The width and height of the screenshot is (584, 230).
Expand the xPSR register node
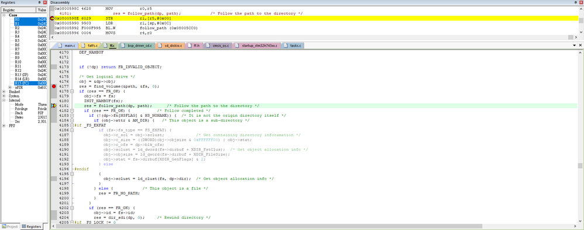10,88
